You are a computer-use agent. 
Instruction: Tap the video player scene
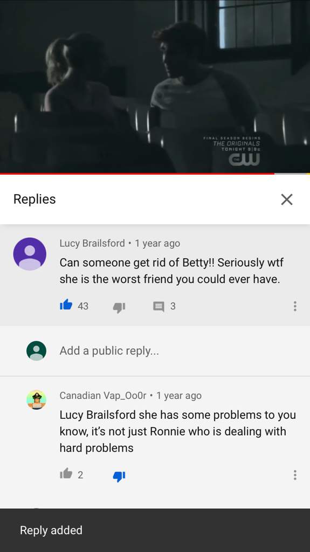coord(155,86)
